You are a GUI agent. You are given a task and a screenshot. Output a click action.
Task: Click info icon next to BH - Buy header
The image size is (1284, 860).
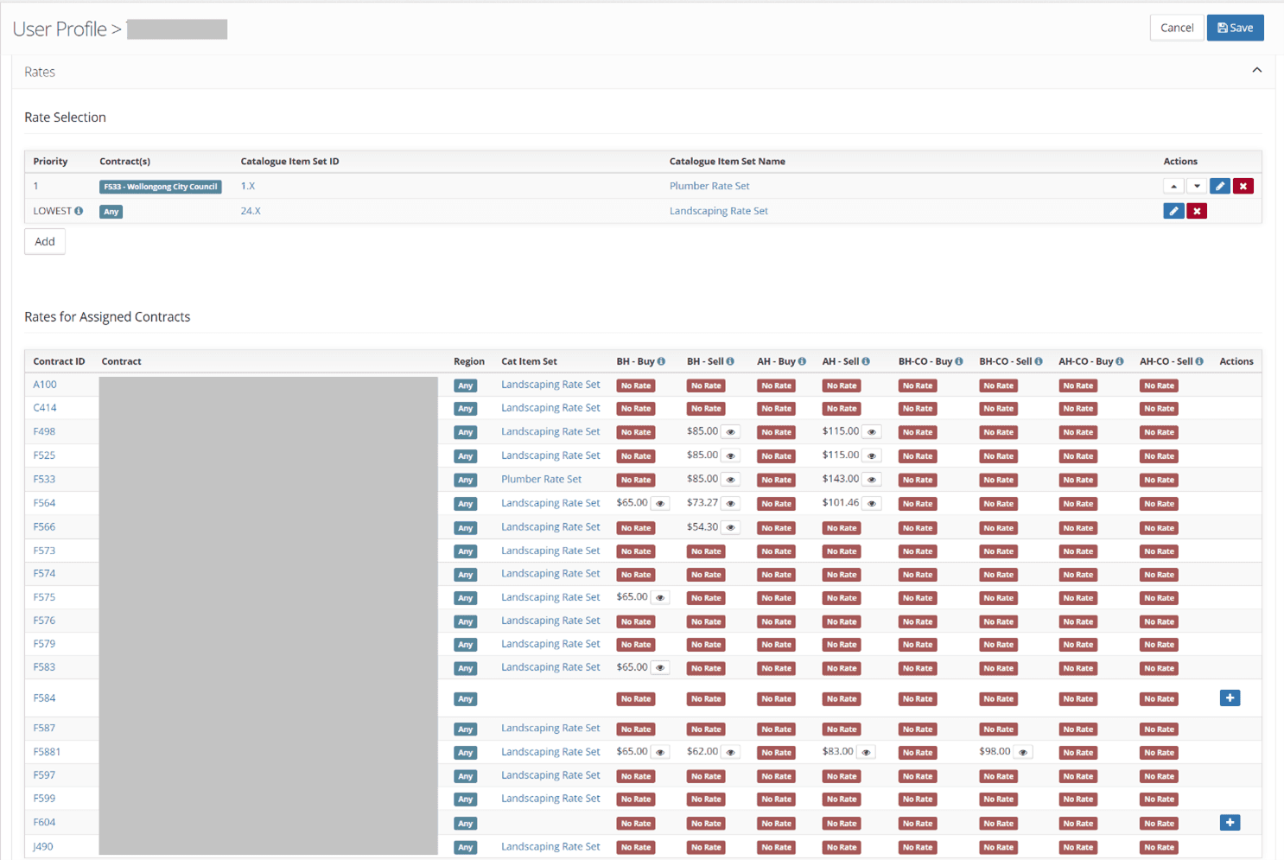click(x=661, y=361)
